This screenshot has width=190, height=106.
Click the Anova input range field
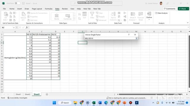pyautogui.click(x=110, y=38)
